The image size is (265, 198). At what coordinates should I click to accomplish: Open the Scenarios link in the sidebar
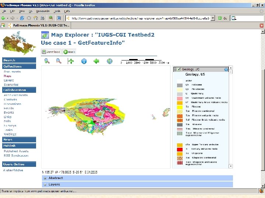(x=11, y=85)
